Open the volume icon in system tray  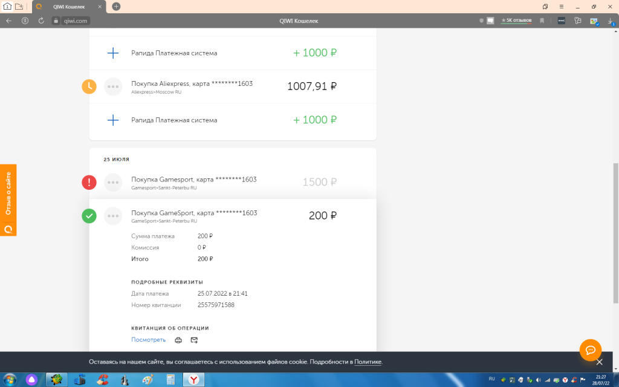pos(539,380)
